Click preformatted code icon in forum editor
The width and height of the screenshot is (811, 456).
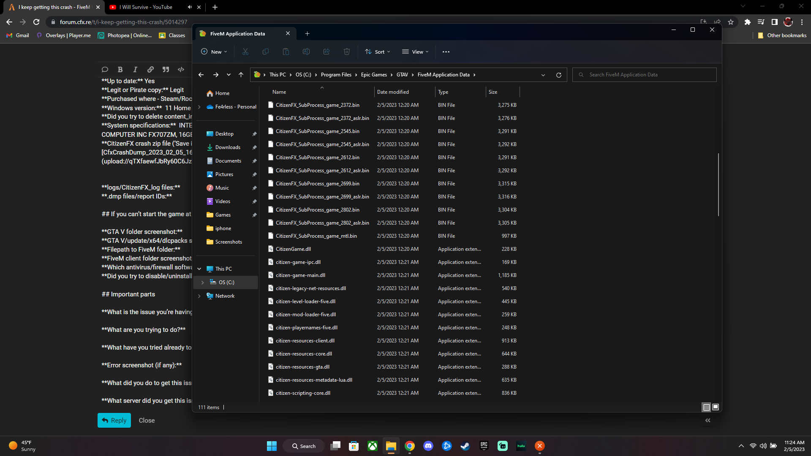181,69
